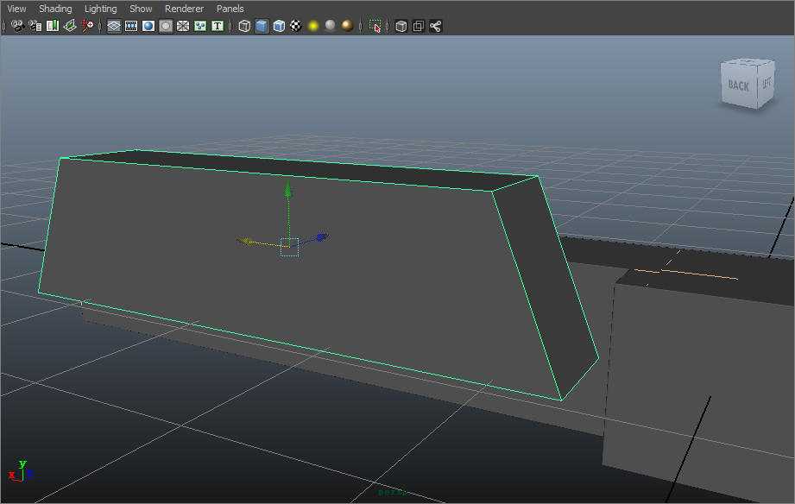Click High Quality Rendering gold sphere
Screen dimensions: 795x504
tap(347, 25)
